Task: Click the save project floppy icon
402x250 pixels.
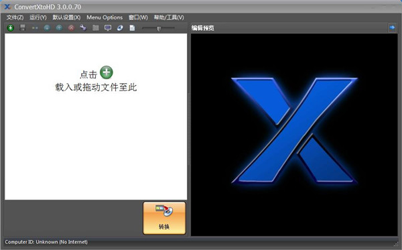Action: pos(23,27)
